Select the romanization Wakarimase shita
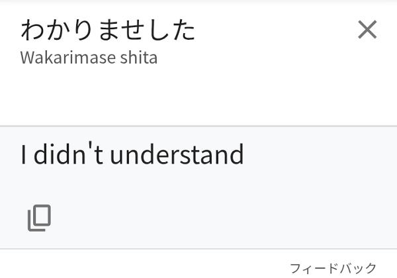The image size is (397, 278). coord(89,58)
